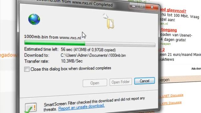201x113 pixels.
Task: Open the 'KPN Discussie' link in the browser
Action: click(x=172, y=103)
